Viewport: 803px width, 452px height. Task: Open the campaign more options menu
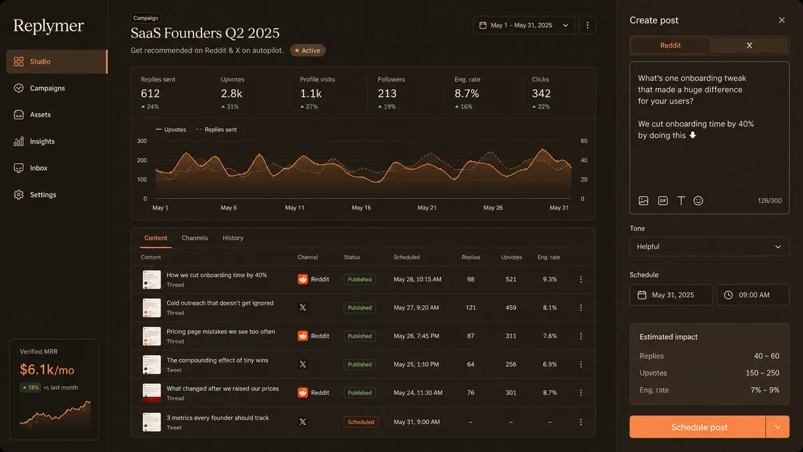click(x=588, y=25)
